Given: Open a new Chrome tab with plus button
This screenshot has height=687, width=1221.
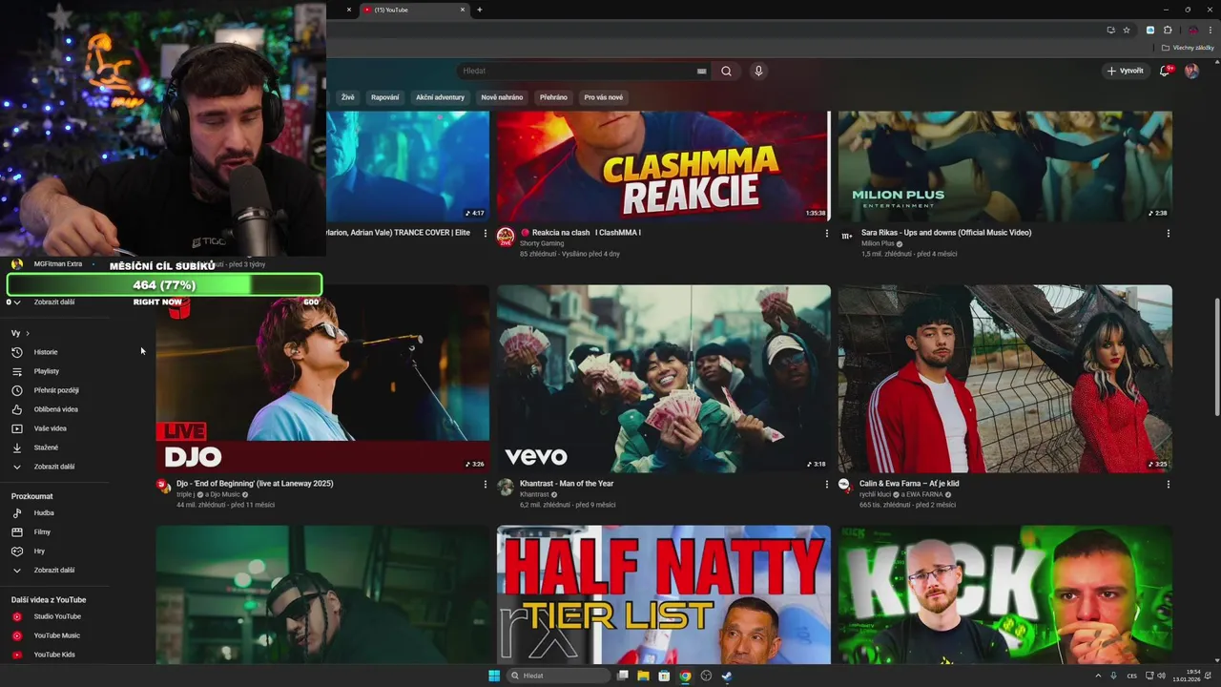Looking at the screenshot, I should point(480,10).
